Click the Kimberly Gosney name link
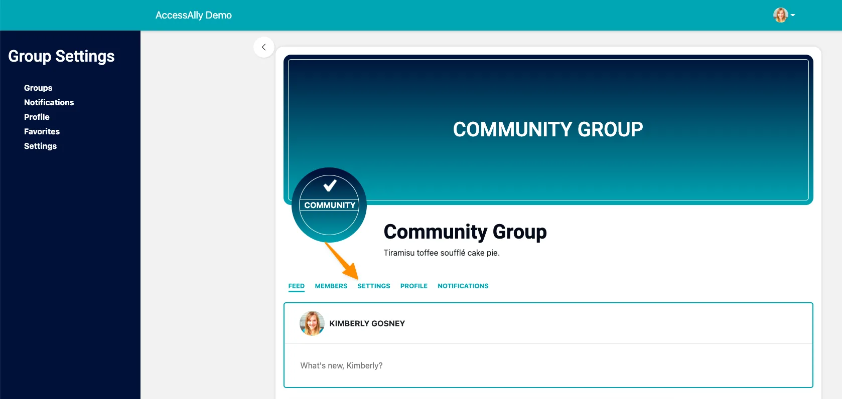The height and width of the screenshot is (399, 842). [x=367, y=323]
